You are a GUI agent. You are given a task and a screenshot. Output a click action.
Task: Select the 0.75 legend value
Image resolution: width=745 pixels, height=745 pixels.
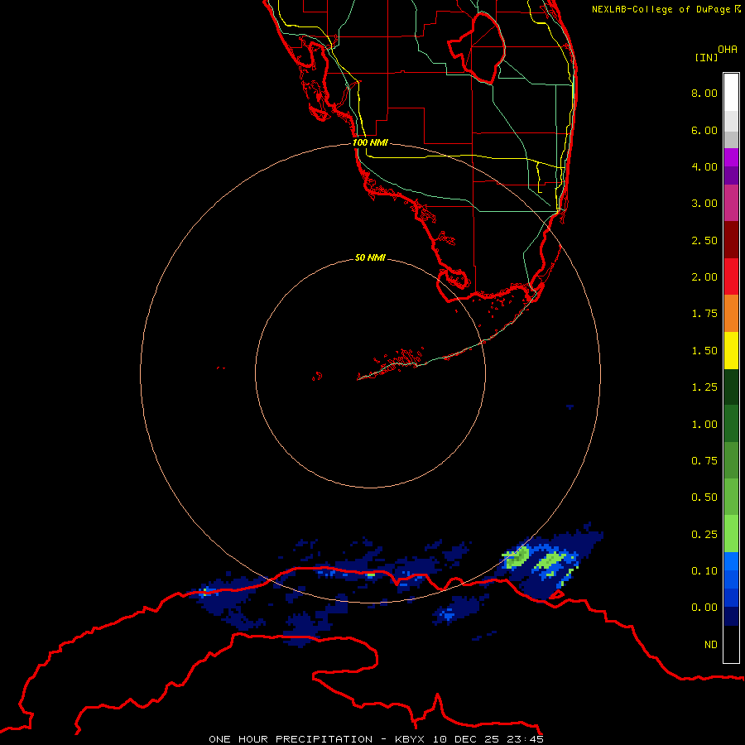(704, 461)
